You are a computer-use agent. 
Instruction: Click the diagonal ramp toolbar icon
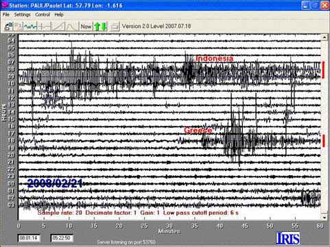tap(58, 27)
